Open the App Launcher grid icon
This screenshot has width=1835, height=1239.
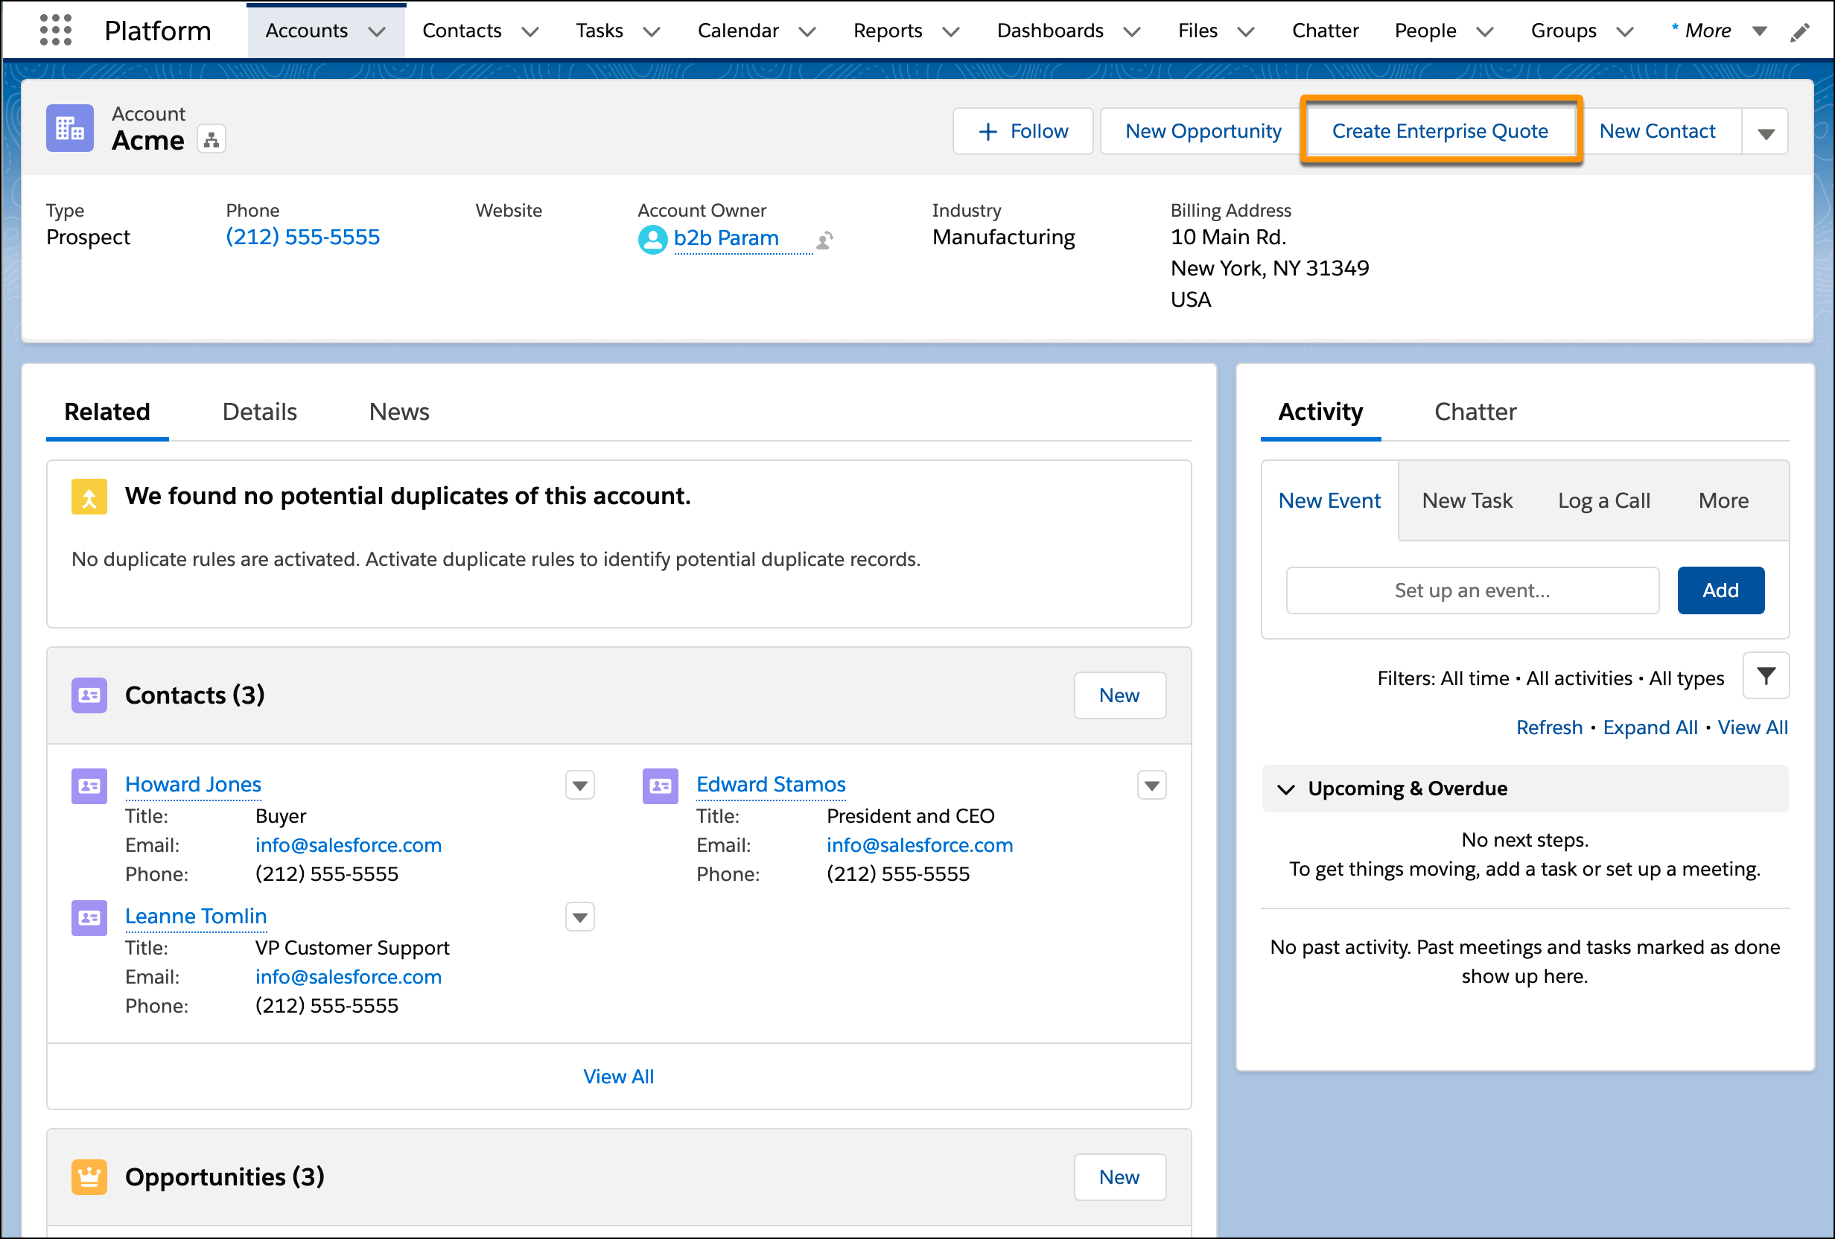[56, 30]
